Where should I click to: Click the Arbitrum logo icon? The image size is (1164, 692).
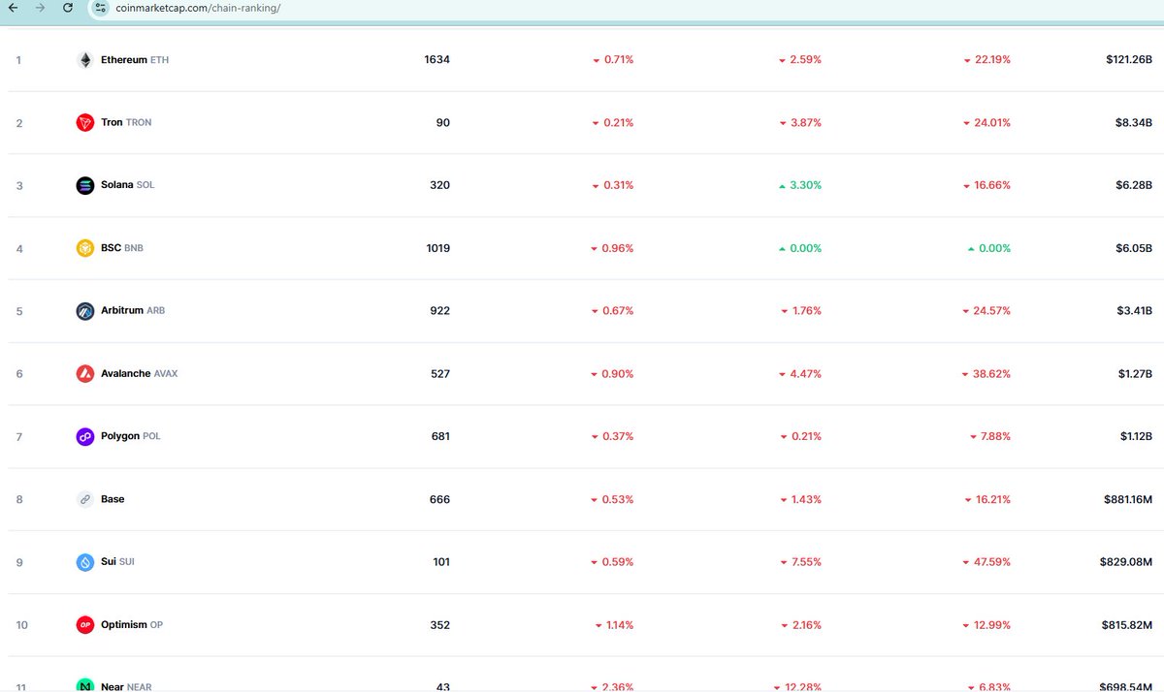click(85, 311)
